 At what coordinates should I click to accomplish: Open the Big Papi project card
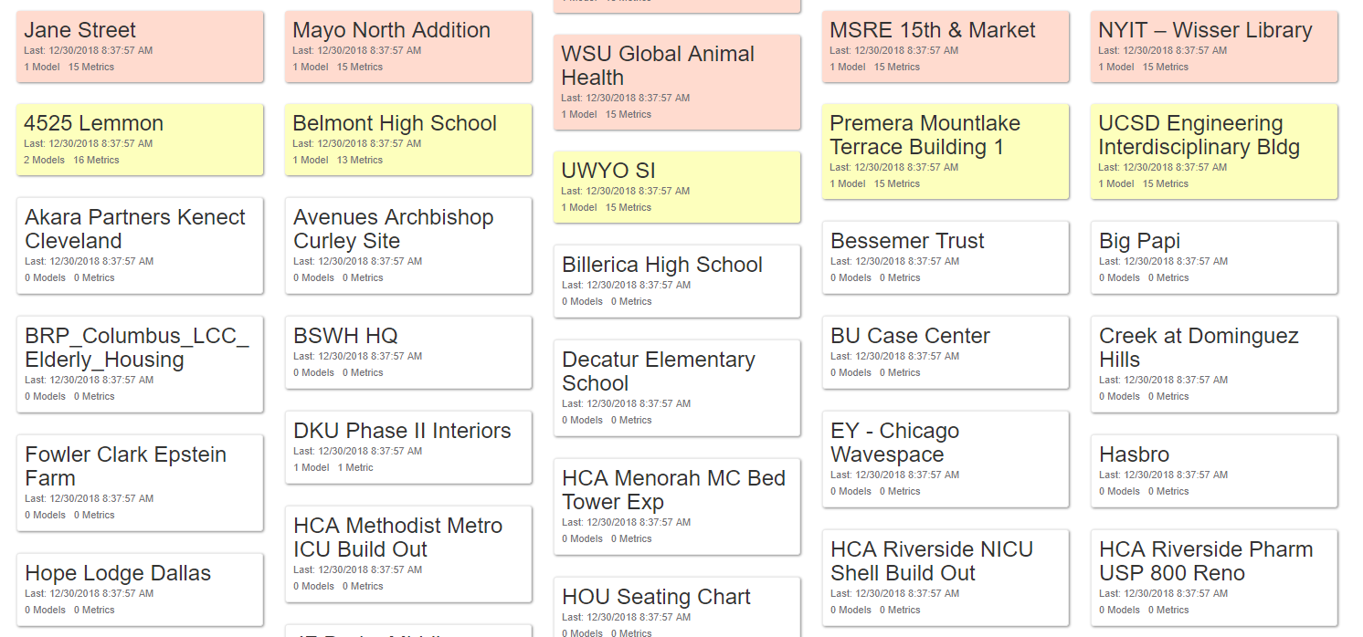1214,256
